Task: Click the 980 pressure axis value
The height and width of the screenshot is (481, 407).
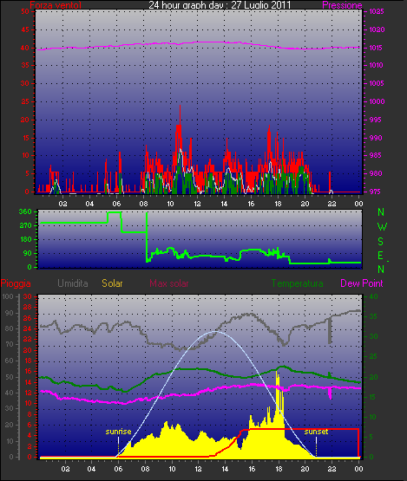Action: pos(376,173)
